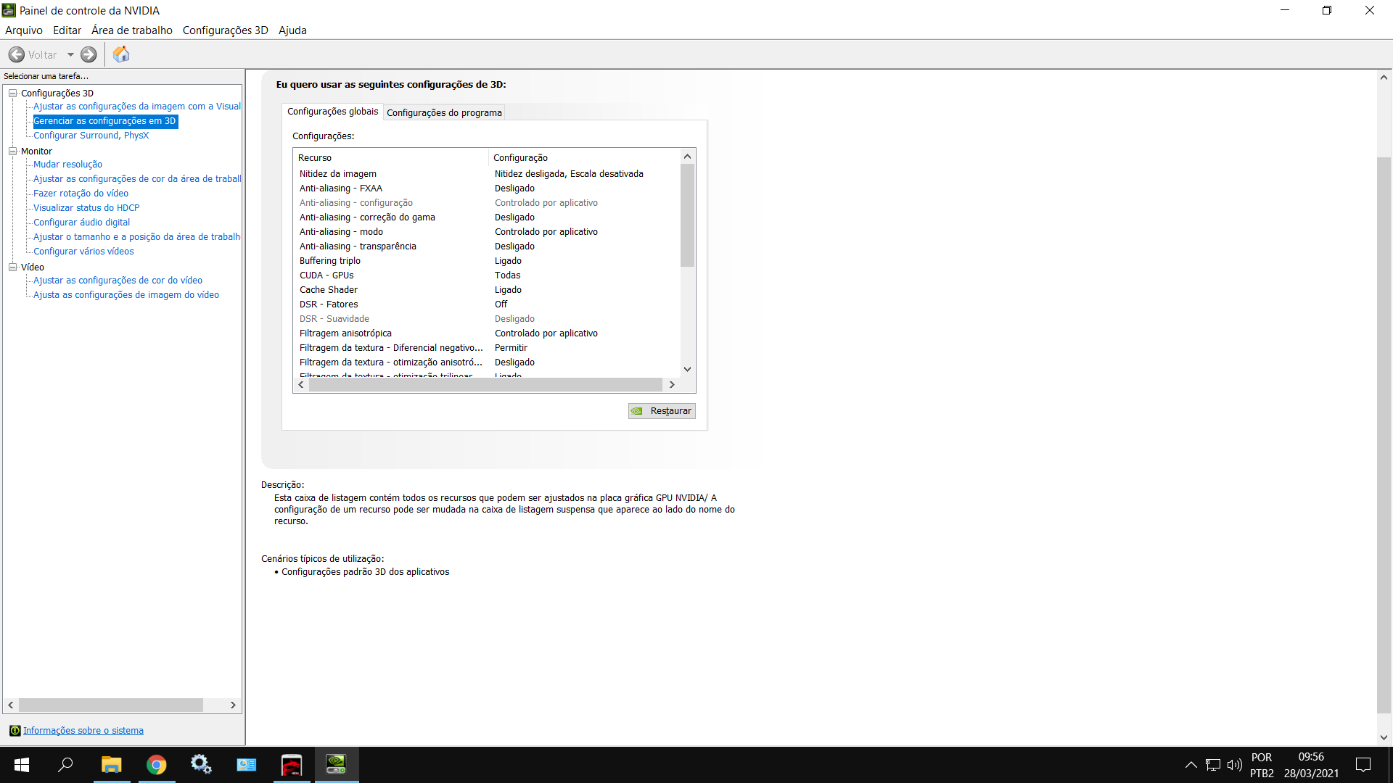Open File Explorer from the taskbar
This screenshot has height=783, width=1393.
111,765
